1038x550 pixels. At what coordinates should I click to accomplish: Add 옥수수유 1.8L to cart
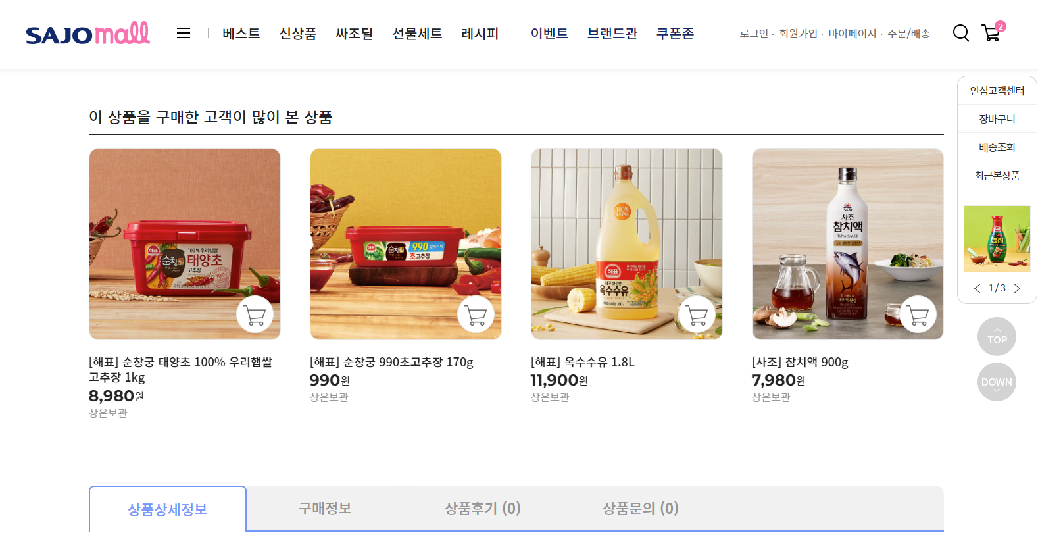coord(697,314)
